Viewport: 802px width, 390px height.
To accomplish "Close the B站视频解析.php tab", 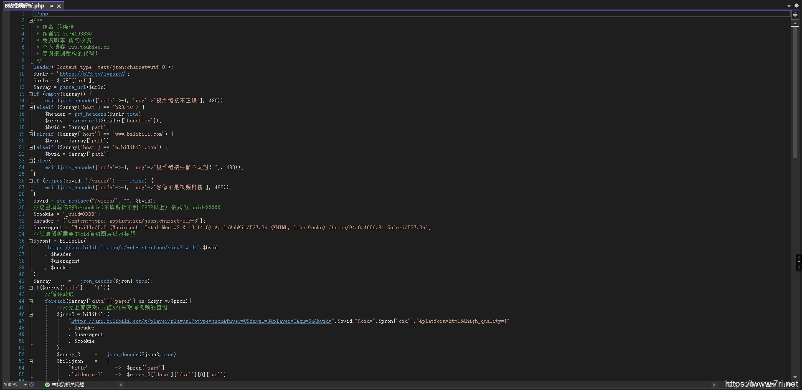I will pos(59,6).
